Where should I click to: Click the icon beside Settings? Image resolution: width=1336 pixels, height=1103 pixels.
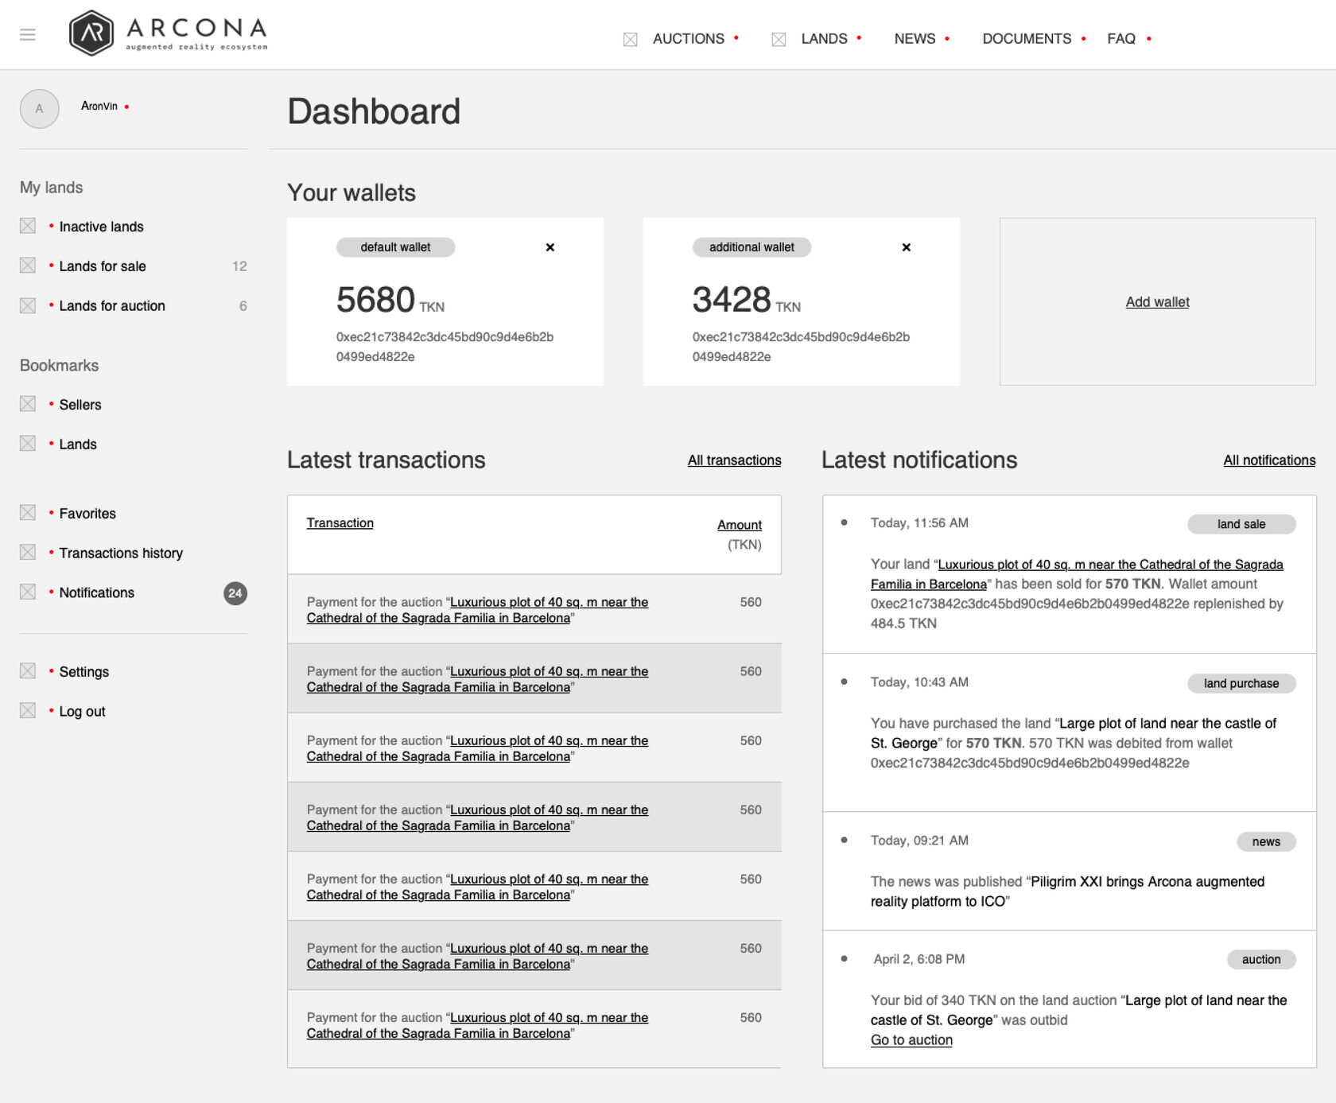(28, 671)
